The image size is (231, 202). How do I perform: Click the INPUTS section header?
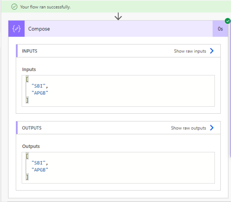click(x=30, y=51)
